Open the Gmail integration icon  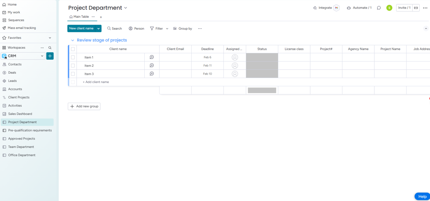336,8
